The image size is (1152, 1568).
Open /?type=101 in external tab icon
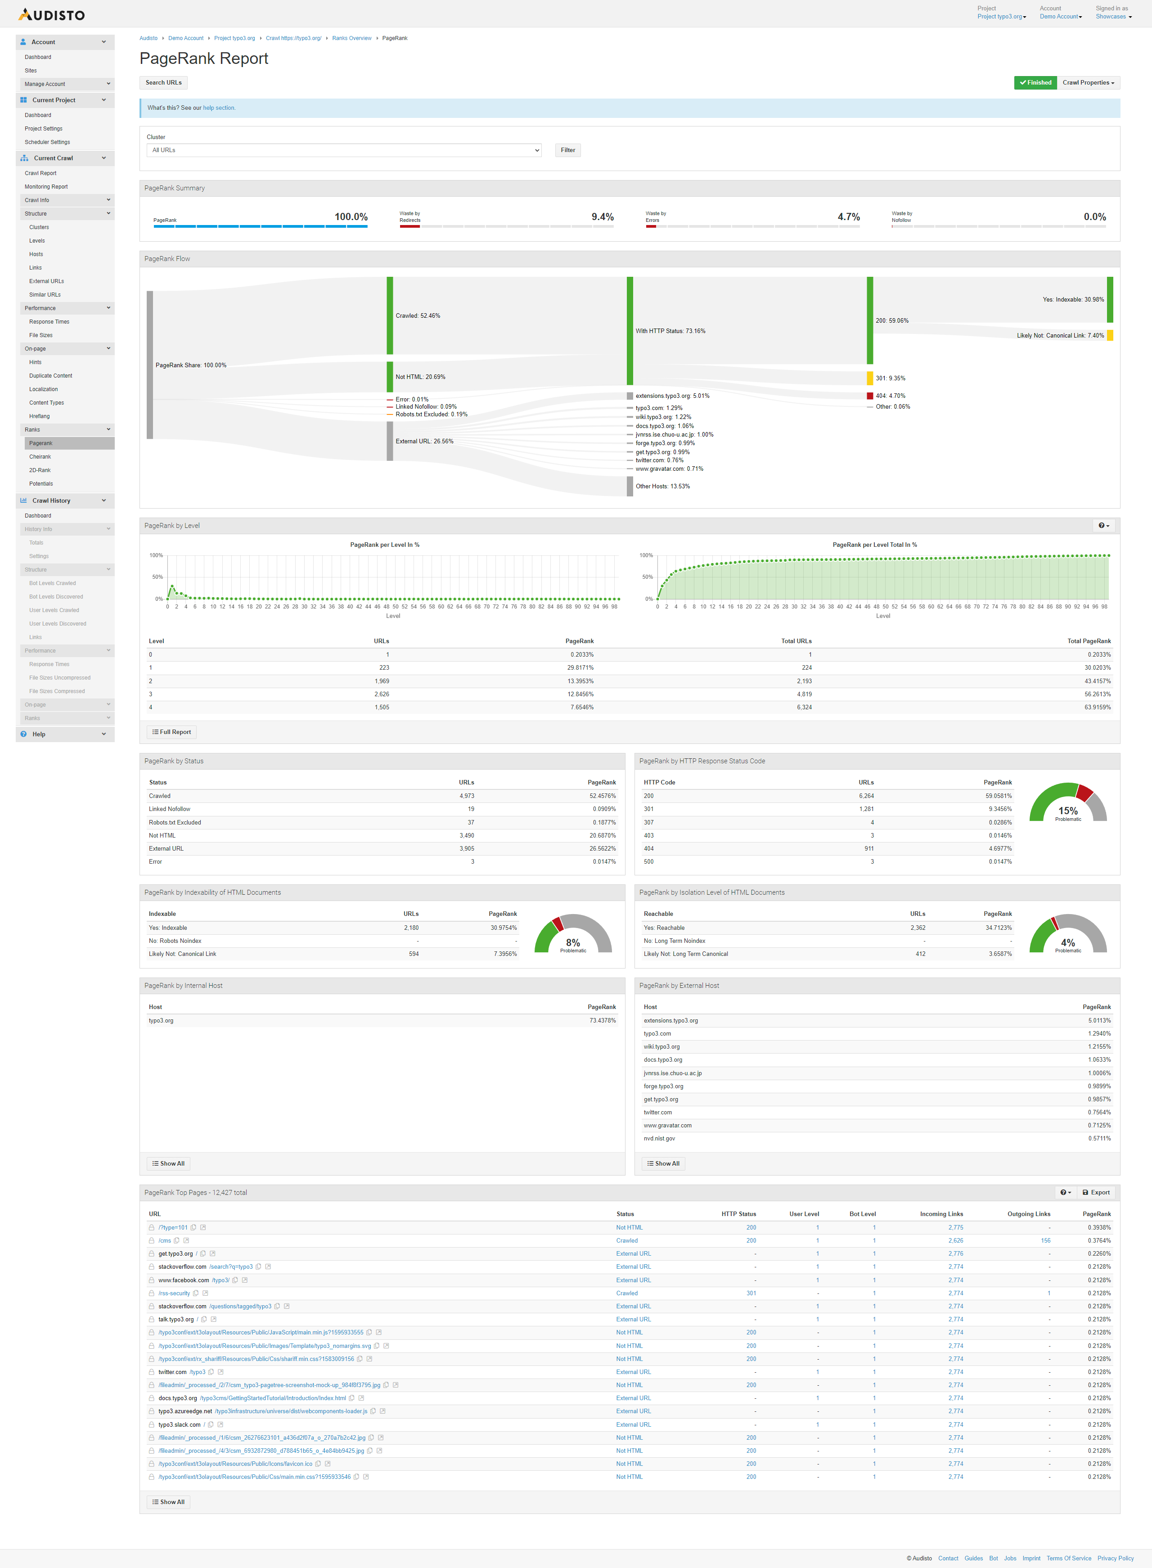[x=203, y=1228]
